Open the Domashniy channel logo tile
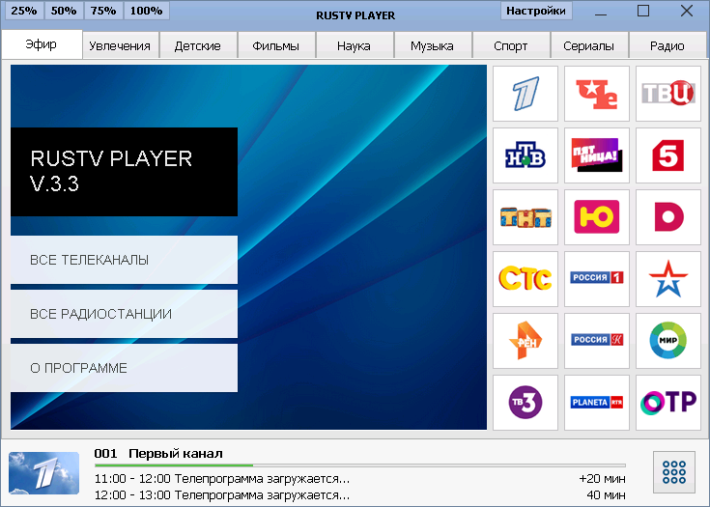 click(668, 217)
